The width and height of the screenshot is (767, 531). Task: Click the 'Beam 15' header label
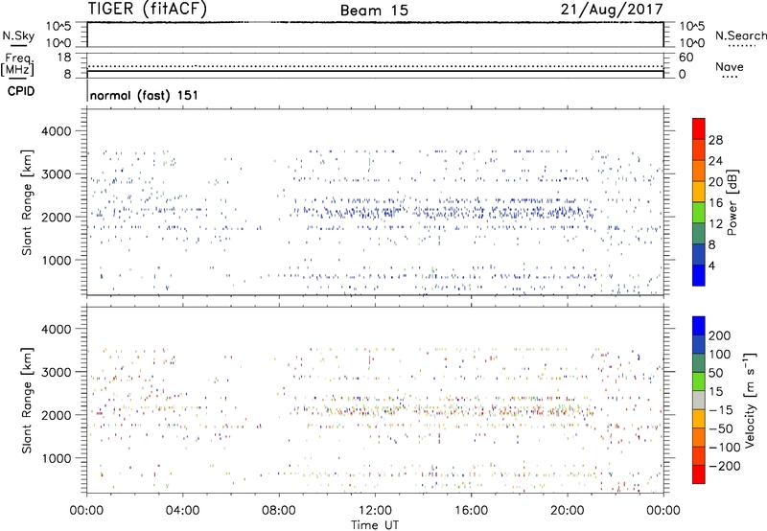tap(374, 11)
